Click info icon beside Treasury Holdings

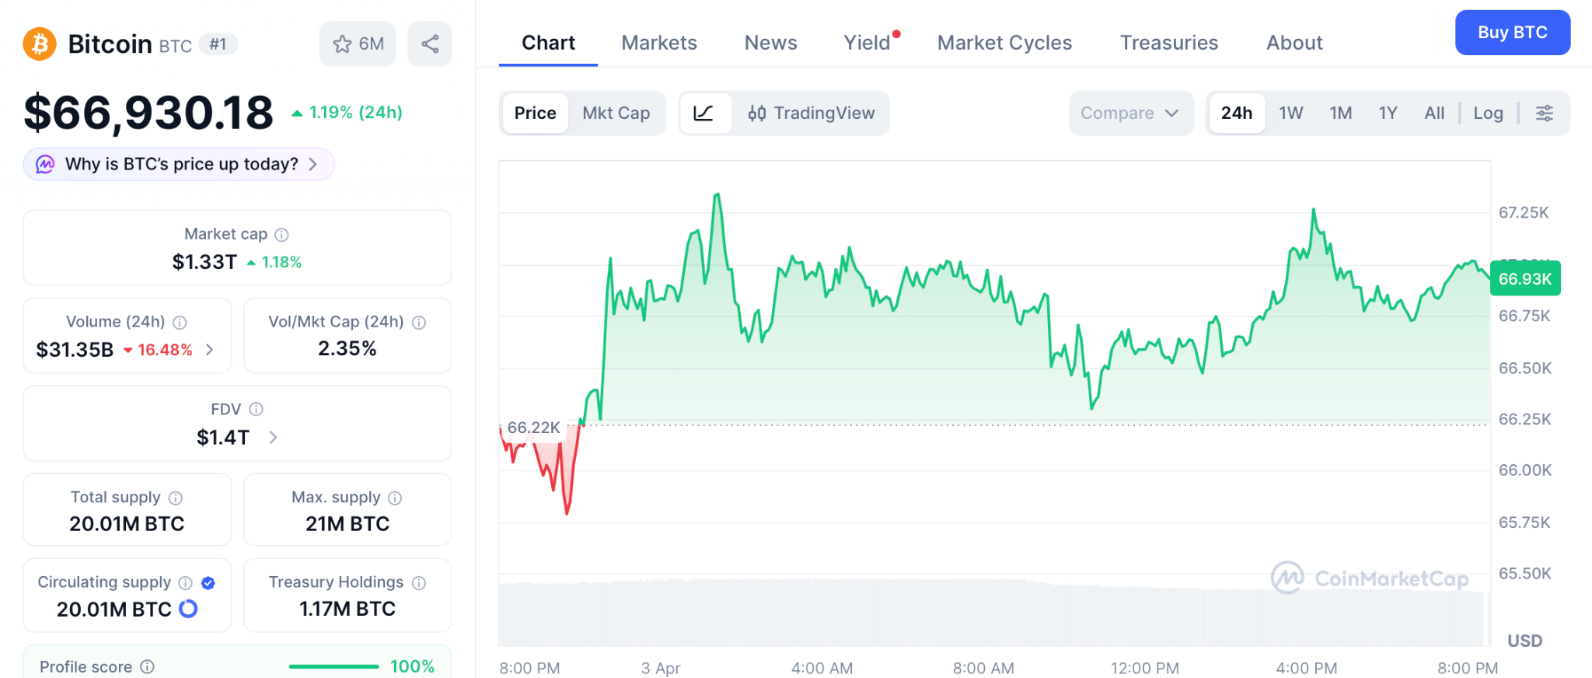coord(419,583)
